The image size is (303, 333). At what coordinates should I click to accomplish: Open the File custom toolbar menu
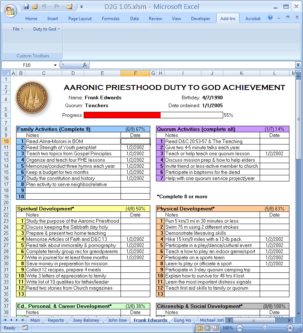18,29
